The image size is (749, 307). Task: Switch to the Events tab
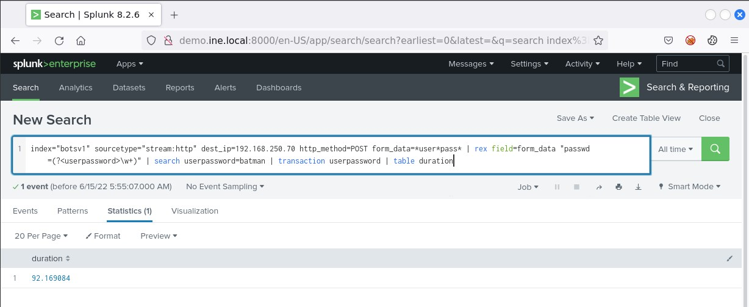coord(25,211)
